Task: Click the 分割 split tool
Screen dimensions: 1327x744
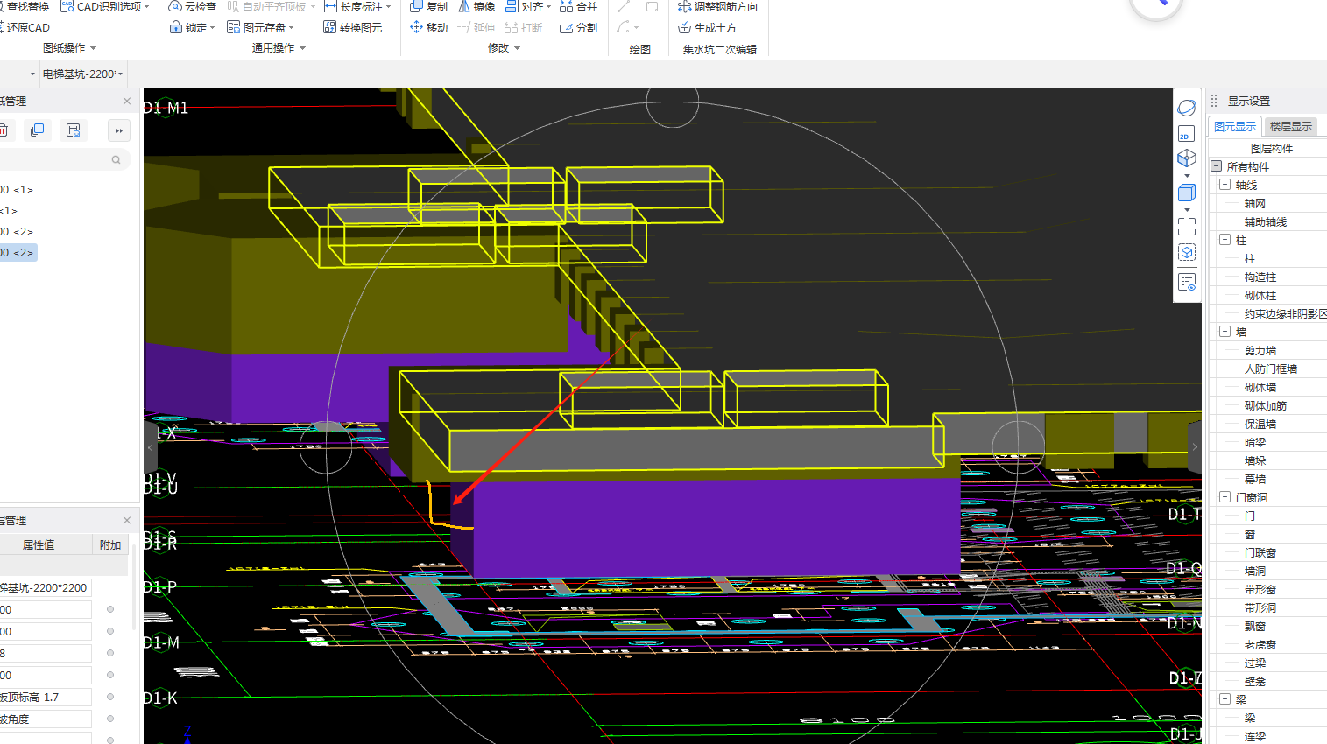Action: pyautogui.click(x=578, y=27)
